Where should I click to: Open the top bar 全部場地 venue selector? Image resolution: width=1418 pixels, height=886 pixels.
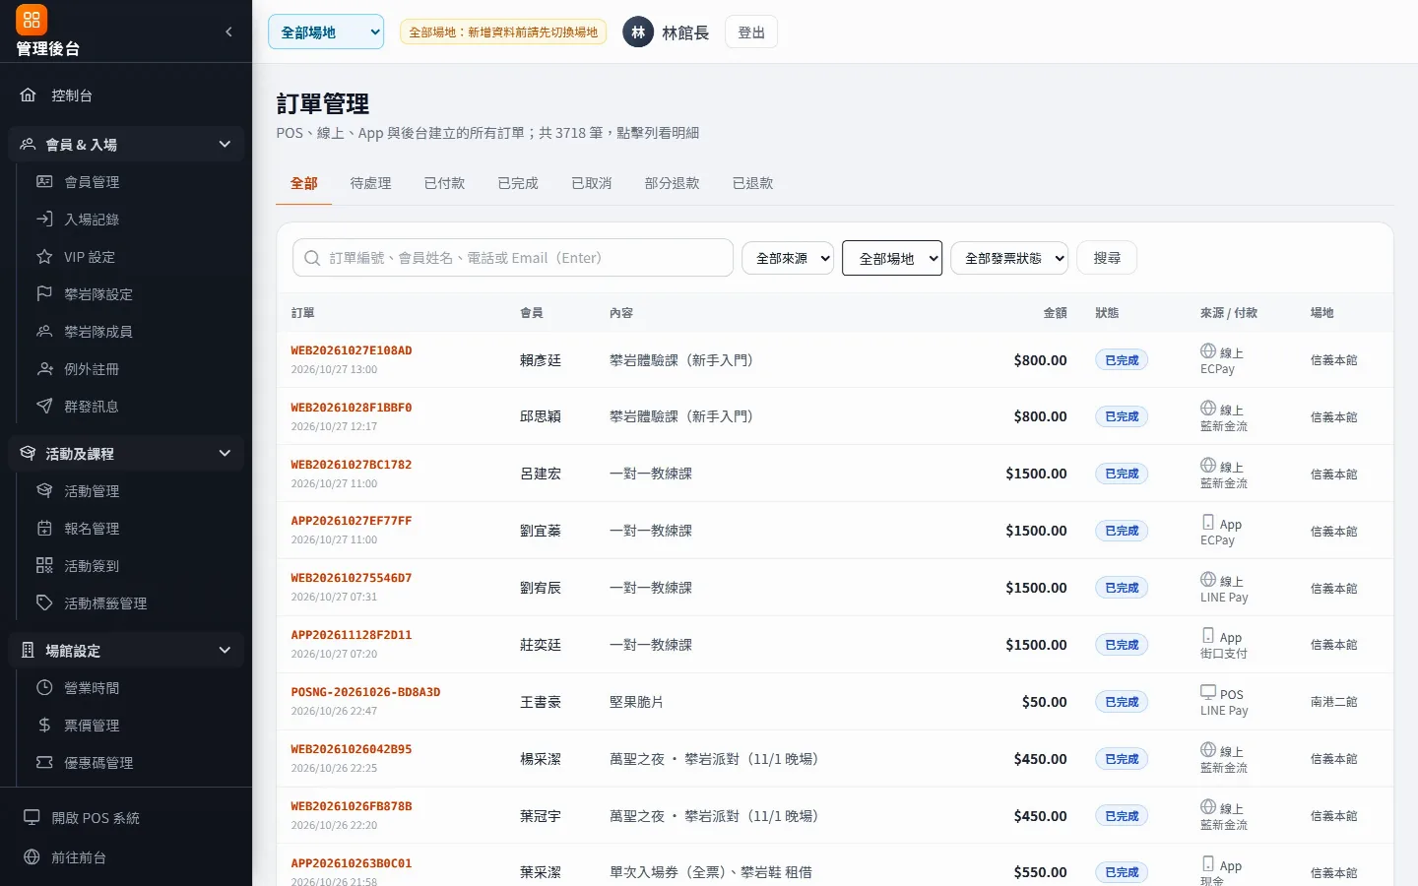point(326,32)
